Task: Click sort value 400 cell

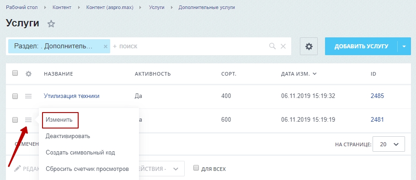Action: pyautogui.click(x=226, y=96)
